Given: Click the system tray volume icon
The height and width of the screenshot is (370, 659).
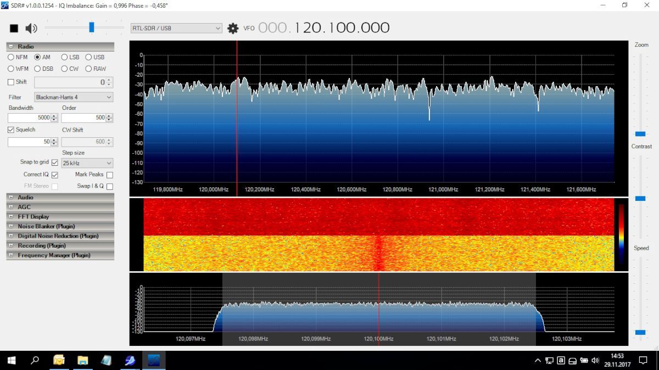Looking at the screenshot, I should click(595, 361).
